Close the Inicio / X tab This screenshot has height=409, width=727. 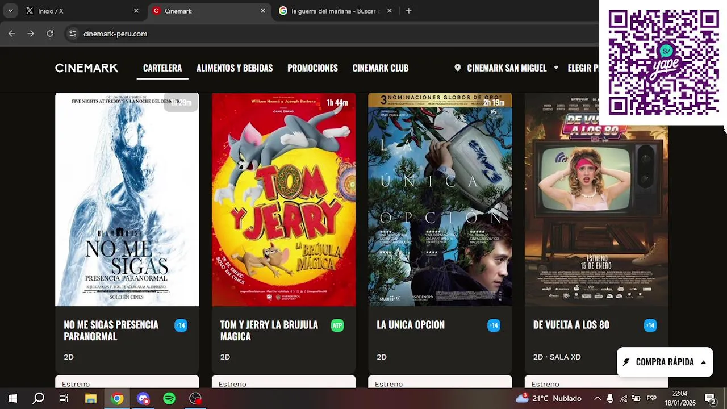(136, 11)
